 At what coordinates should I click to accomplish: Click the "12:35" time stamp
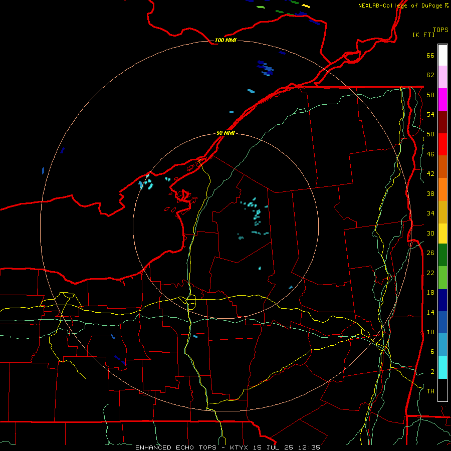(x=309, y=447)
